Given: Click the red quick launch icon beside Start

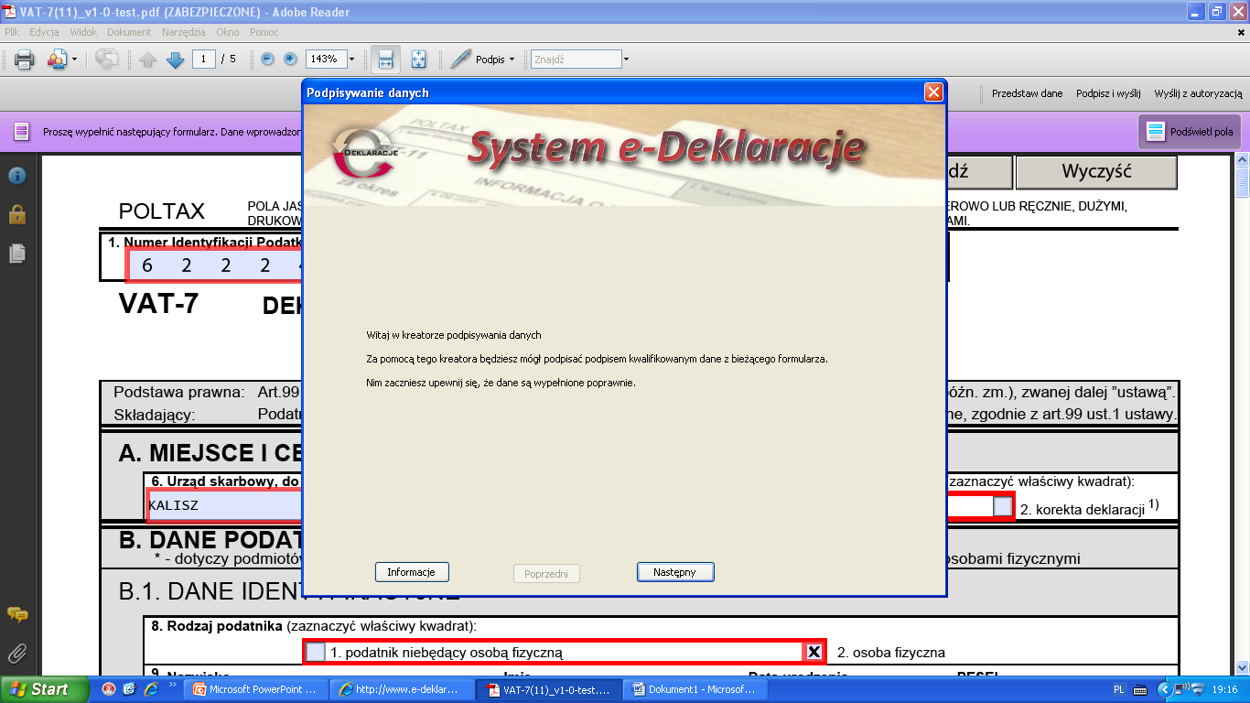Looking at the screenshot, I should 109,689.
